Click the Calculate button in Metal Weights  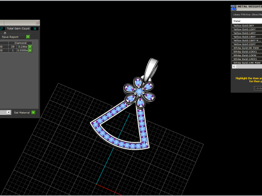coord(258,88)
